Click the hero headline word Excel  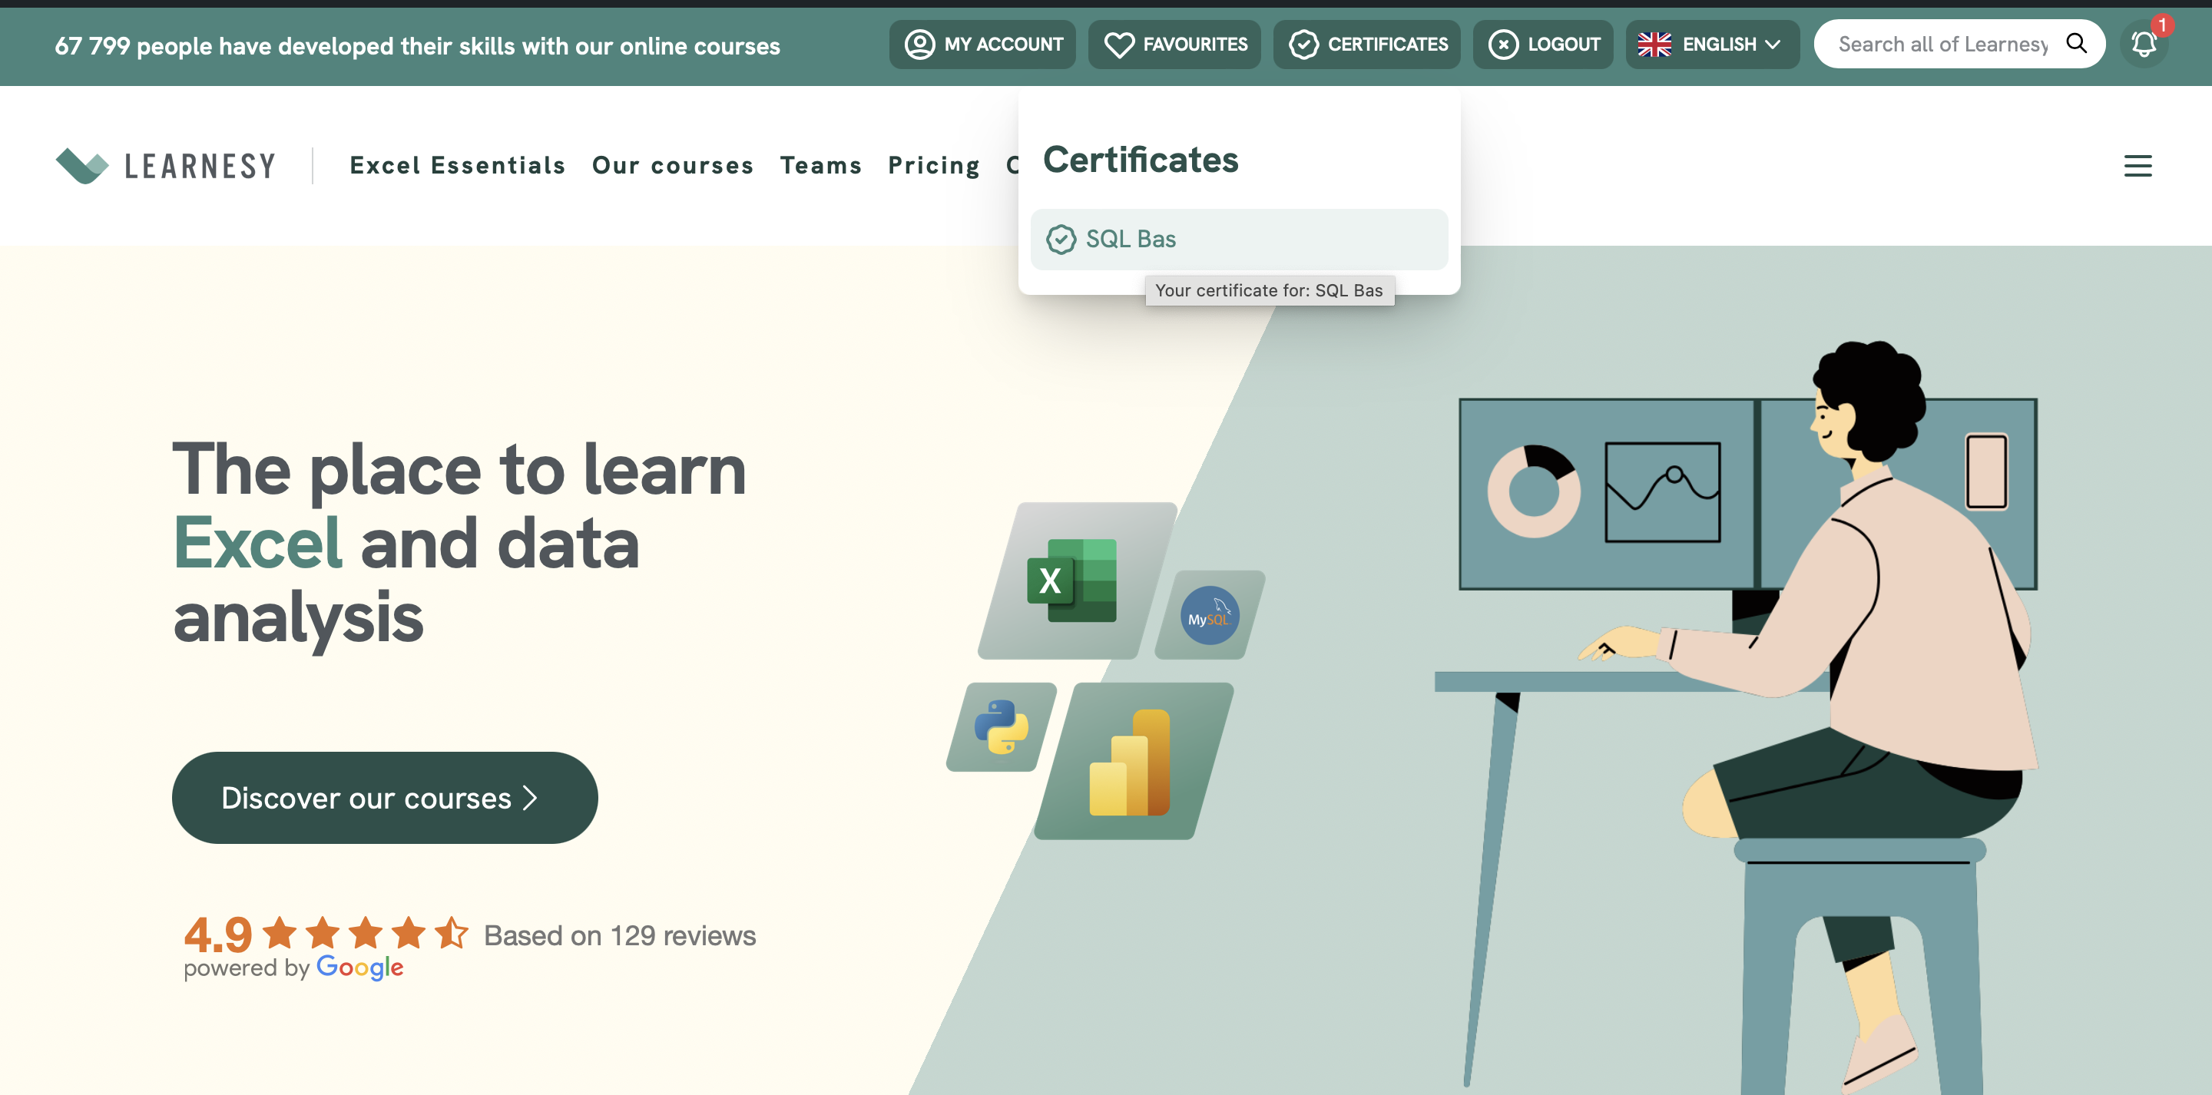(x=257, y=544)
